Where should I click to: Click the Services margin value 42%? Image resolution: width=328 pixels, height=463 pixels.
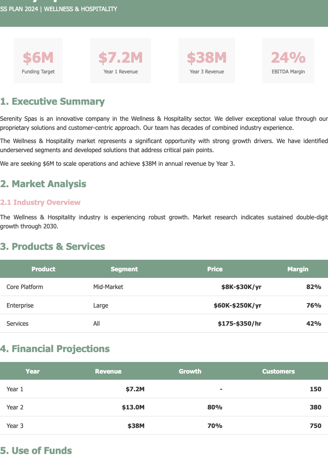[314, 324]
